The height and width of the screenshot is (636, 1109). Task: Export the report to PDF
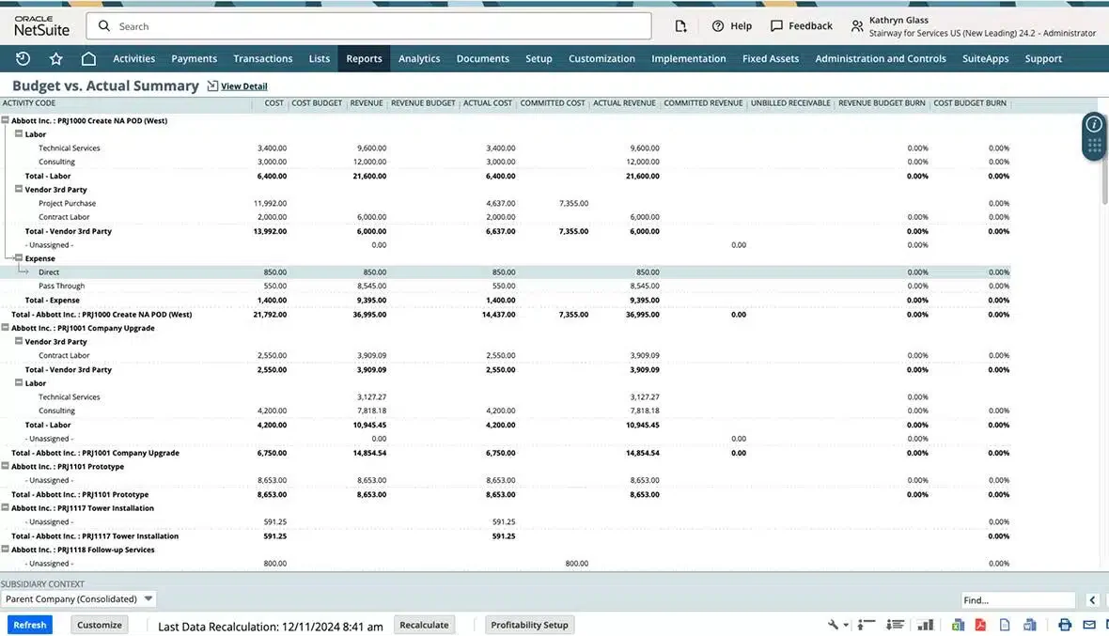(x=980, y=625)
